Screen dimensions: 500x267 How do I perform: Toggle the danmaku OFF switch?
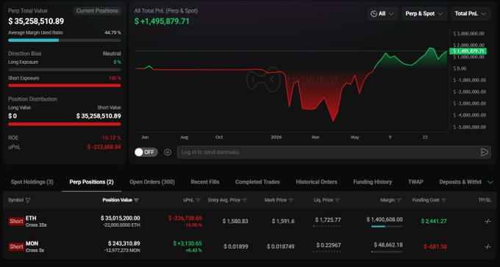[146, 152]
